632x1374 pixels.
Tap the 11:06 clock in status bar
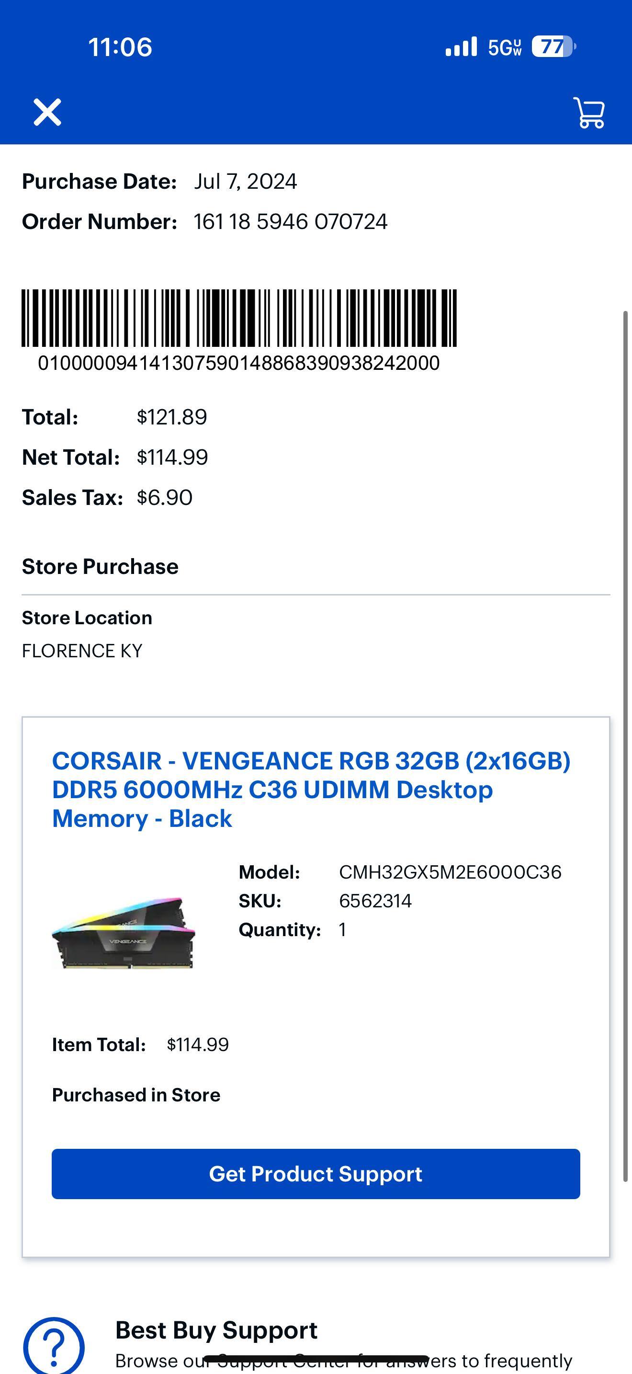(120, 47)
